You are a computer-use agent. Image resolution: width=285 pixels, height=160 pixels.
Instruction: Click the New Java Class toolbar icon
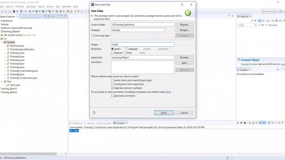61,11
